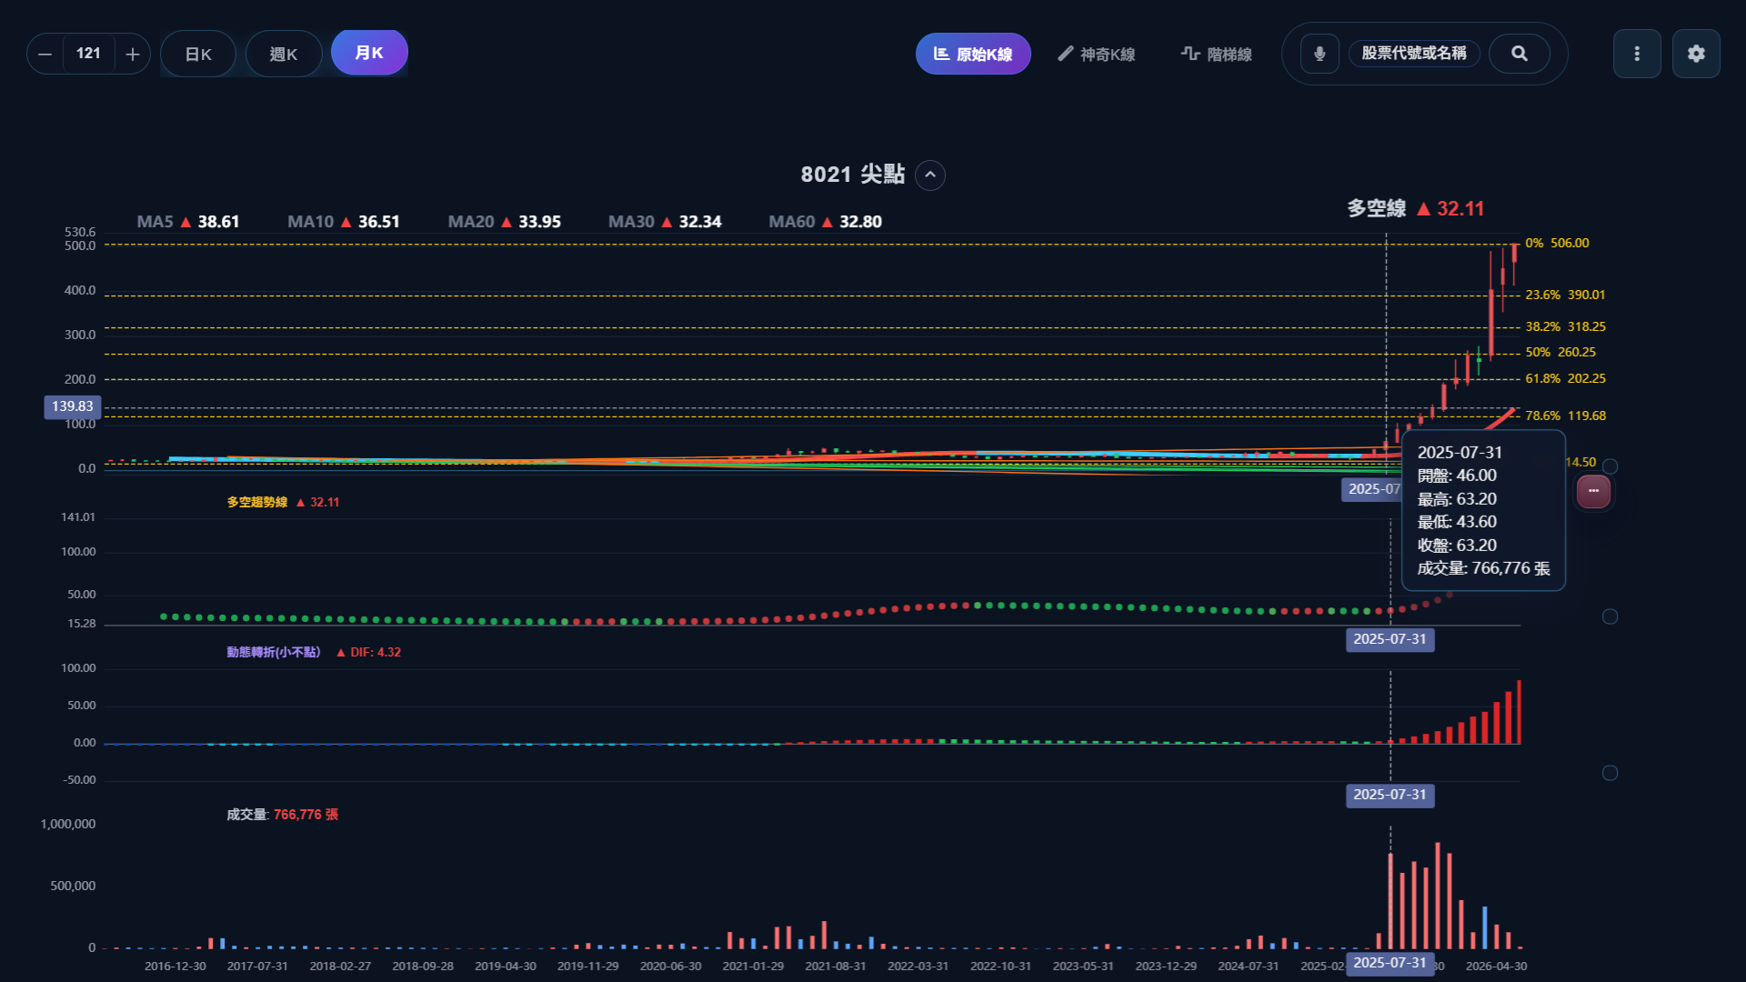The image size is (1746, 982).
Task: Switch to 神奇K線 chart mode
Action: [x=1096, y=55]
